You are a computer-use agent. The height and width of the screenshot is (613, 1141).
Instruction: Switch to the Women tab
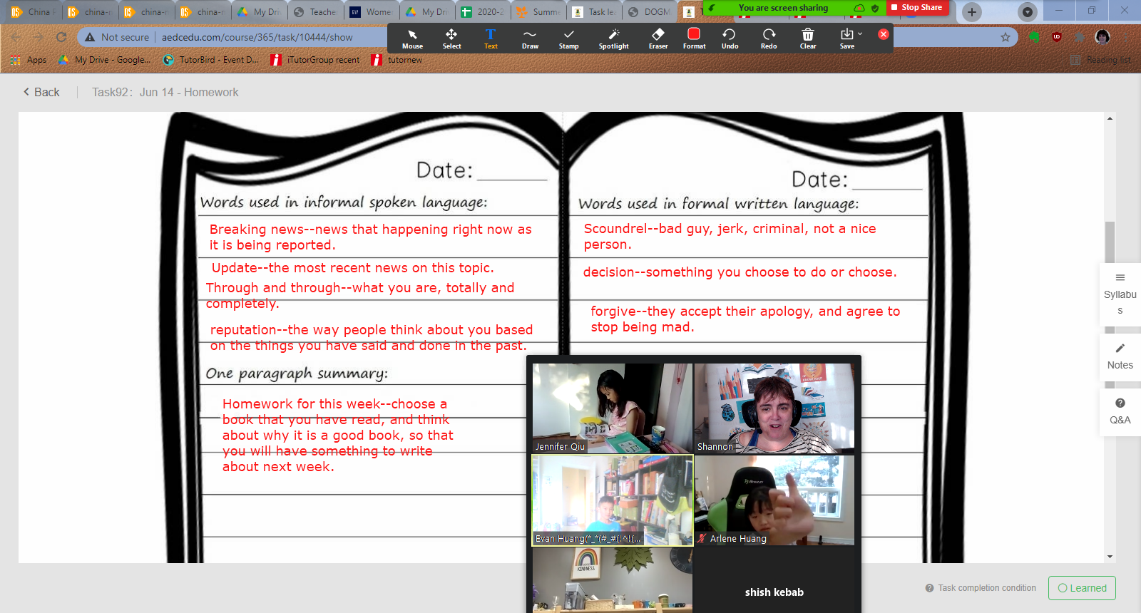coord(371,12)
